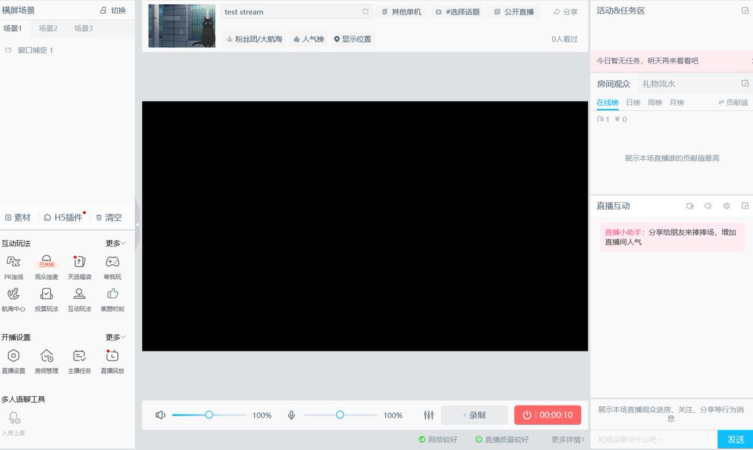Open 主播任务 streamer tasks
Image resolution: width=753 pixels, height=450 pixels.
(x=80, y=362)
